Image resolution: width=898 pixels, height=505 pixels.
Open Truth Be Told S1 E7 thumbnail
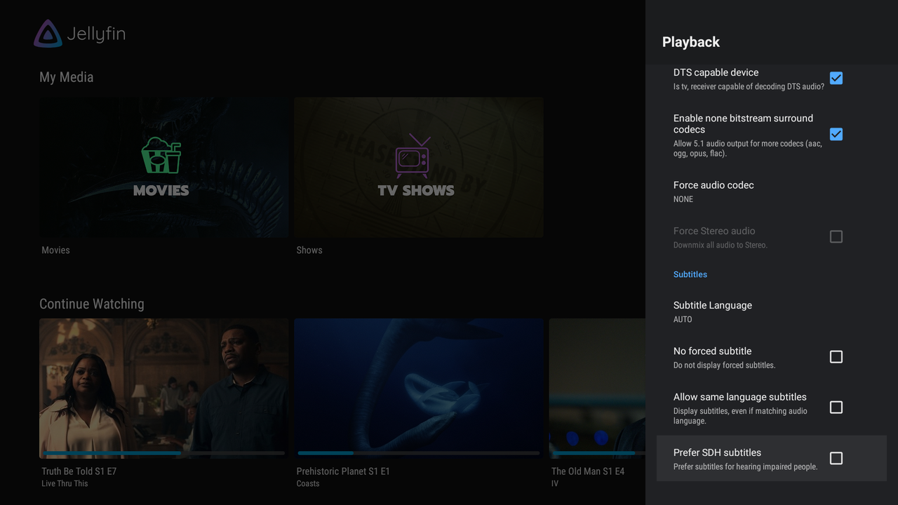pos(164,388)
